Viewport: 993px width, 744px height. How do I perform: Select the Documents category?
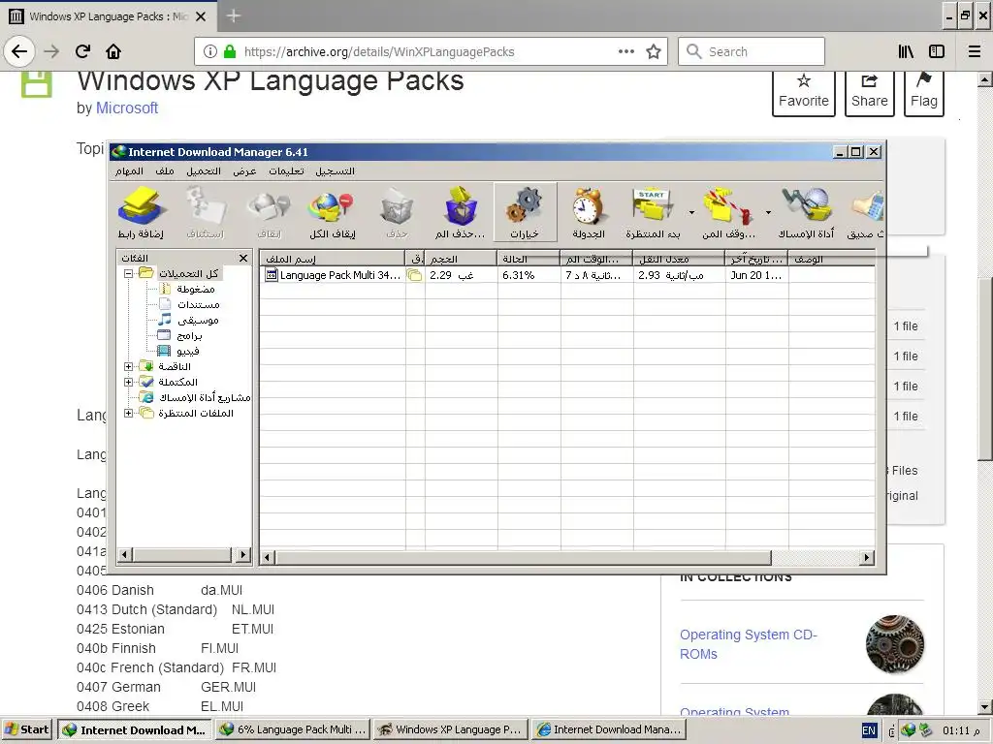[x=189, y=305]
